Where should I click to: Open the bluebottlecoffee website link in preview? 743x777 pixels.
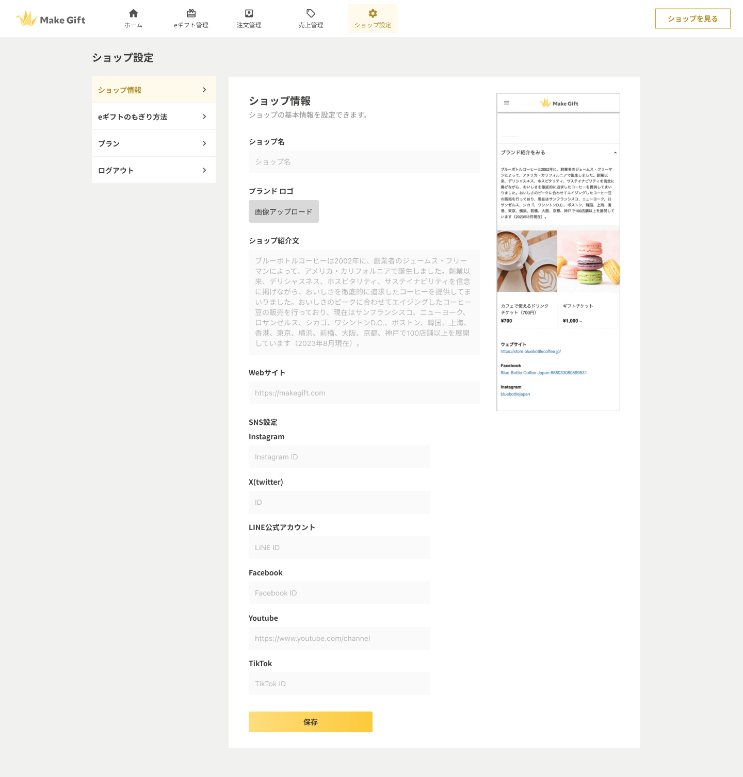point(530,352)
